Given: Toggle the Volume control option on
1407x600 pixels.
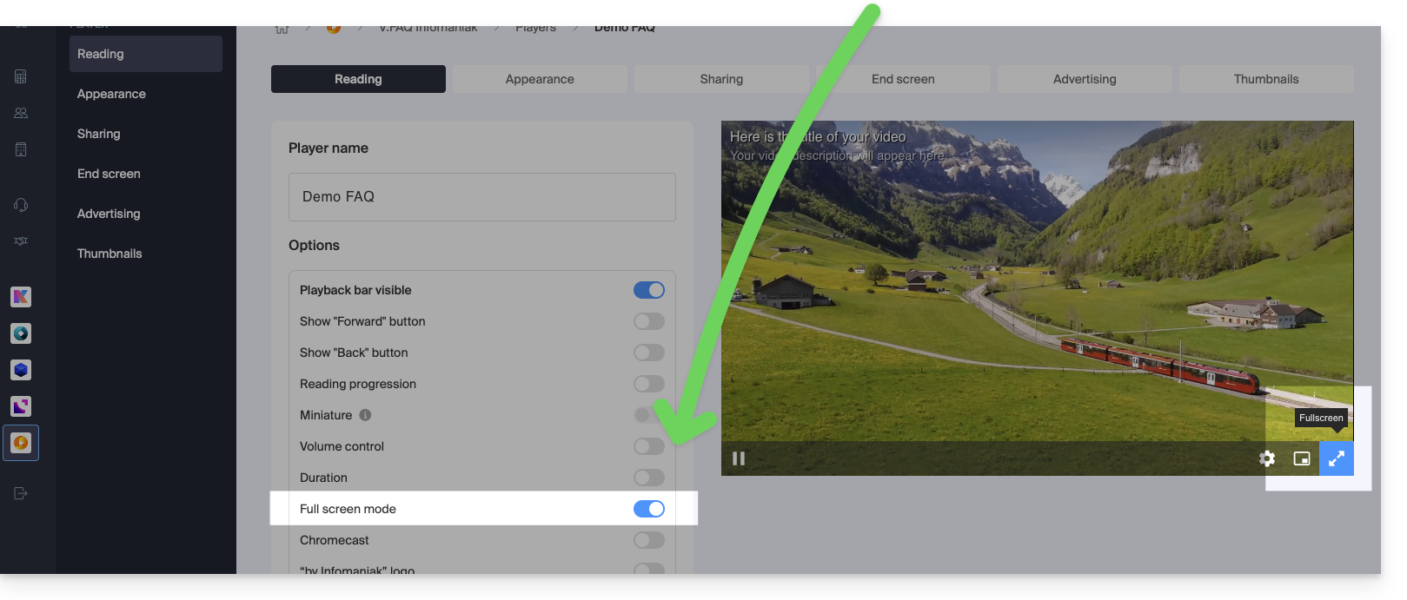Looking at the screenshot, I should pos(648,446).
